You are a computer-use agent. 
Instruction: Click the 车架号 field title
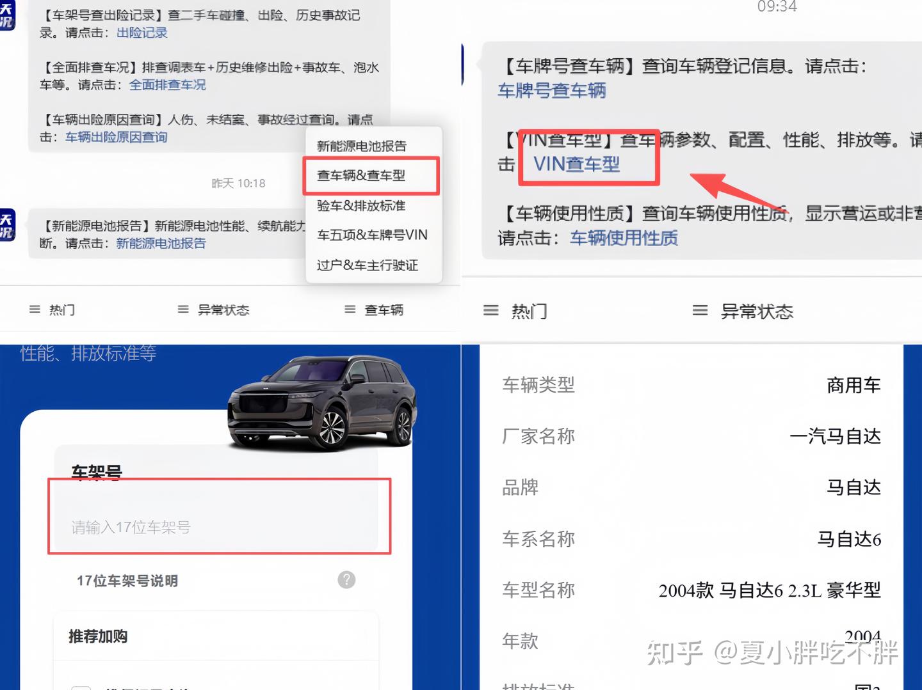pyautogui.click(x=97, y=472)
